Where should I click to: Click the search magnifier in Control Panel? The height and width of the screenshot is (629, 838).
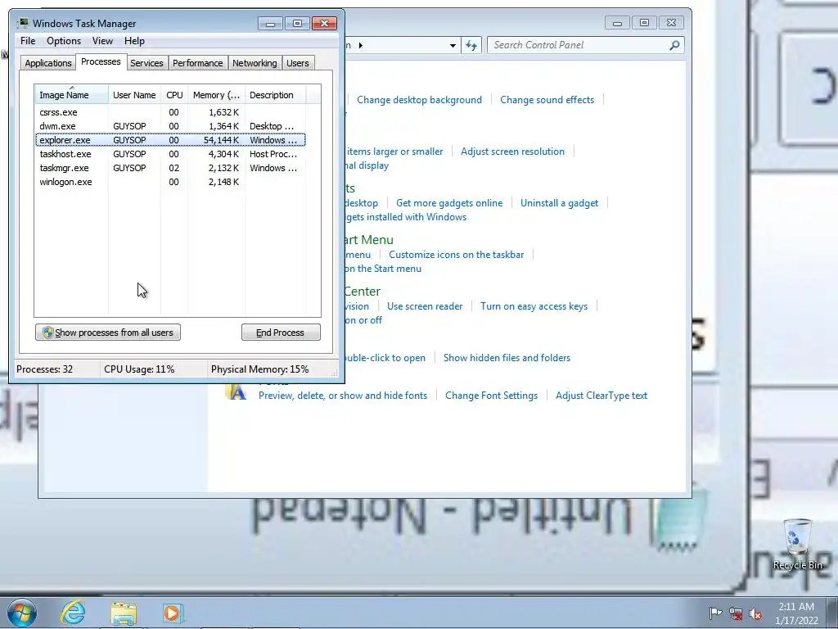point(674,45)
